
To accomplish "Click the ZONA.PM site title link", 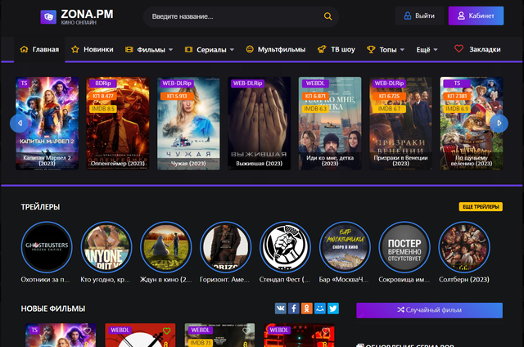I will [x=87, y=15].
